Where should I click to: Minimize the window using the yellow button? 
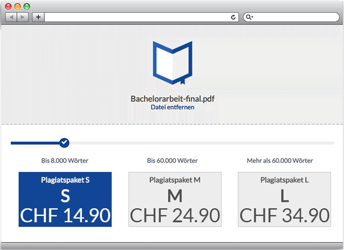point(17,7)
